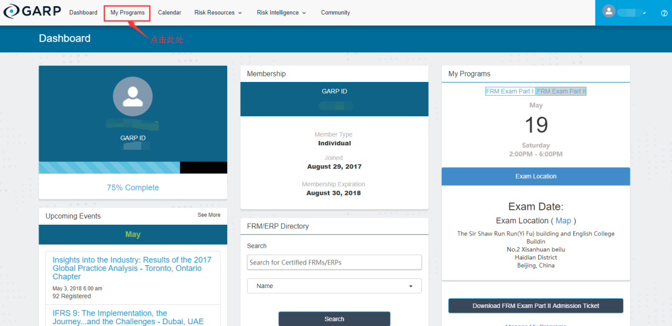The width and height of the screenshot is (672, 326).
Task: Open the exam location Map link
Action: tap(563, 221)
